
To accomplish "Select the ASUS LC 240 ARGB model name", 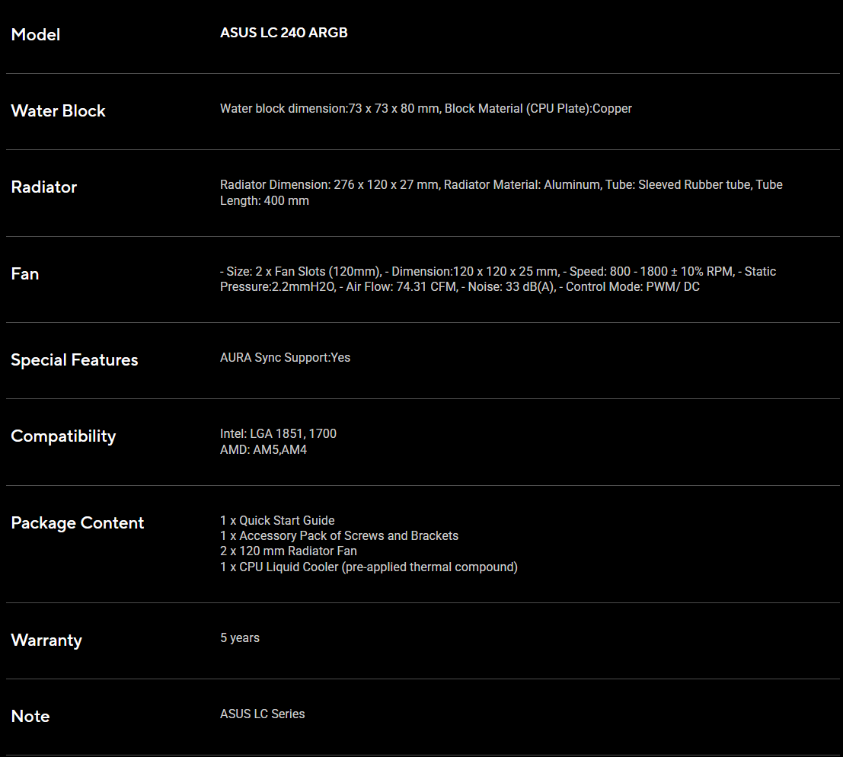I will (x=284, y=33).
